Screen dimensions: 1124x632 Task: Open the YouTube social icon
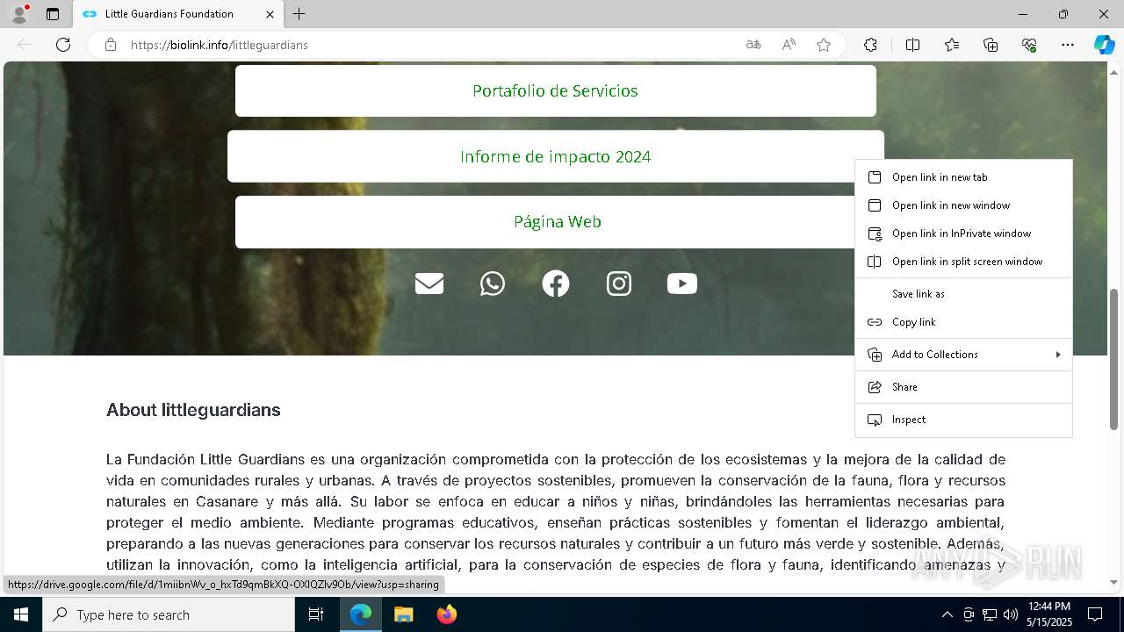(x=682, y=284)
